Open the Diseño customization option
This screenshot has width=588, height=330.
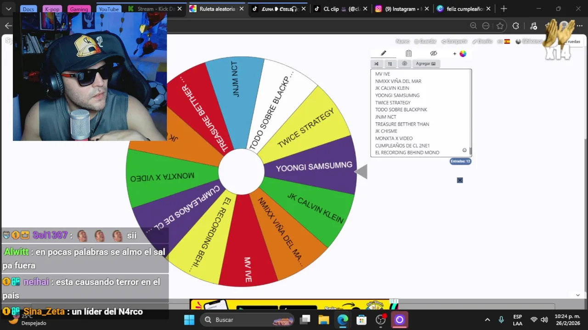tap(482, 41)
